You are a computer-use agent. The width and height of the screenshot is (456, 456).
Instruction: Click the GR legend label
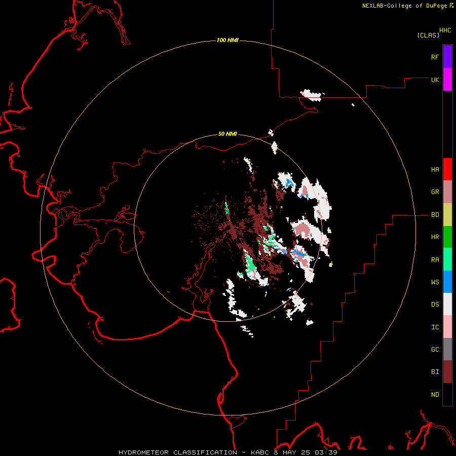pyautogui.click(x=435, y=192)
